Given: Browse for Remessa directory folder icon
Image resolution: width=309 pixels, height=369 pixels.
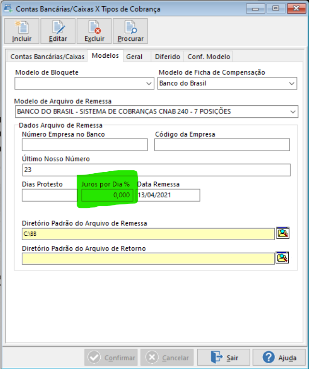Looking at the screenshot, I should click(x=282, y=233).
